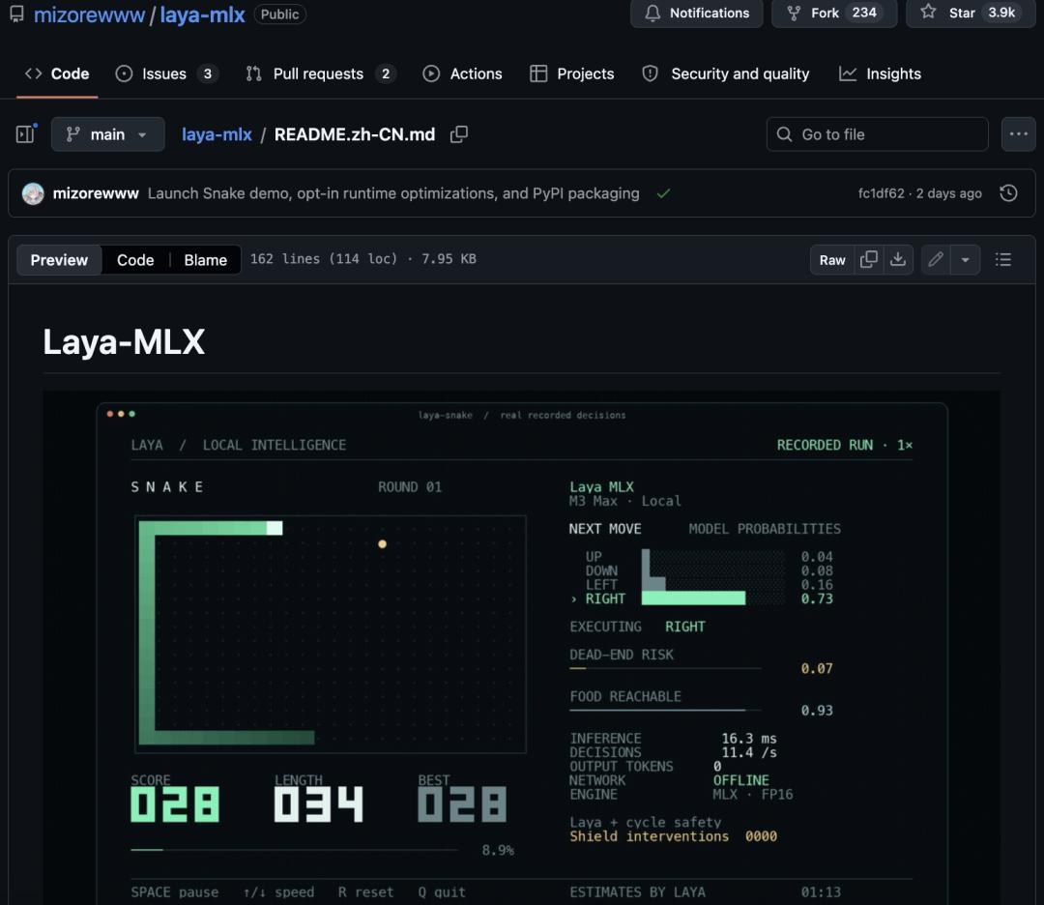Click the '162 lines (114 loc)' text
1044x905 pixels.
[324, 259]
